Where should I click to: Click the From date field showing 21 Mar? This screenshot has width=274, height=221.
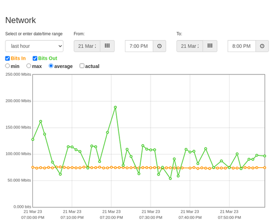click(87, 46)
